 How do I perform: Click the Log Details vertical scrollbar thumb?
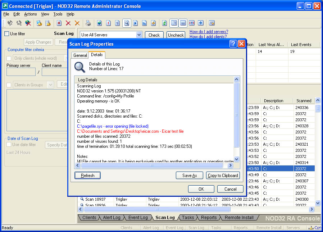236,115
